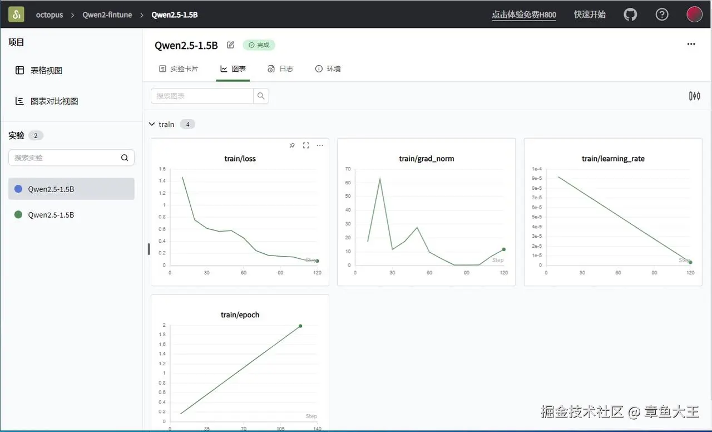This screenshot has width=712, height=432.
Task: Click the train/learning_rate chart plot
Action: [x=618, y=217]
